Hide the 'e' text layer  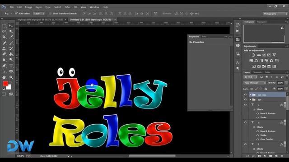point(245,122)
